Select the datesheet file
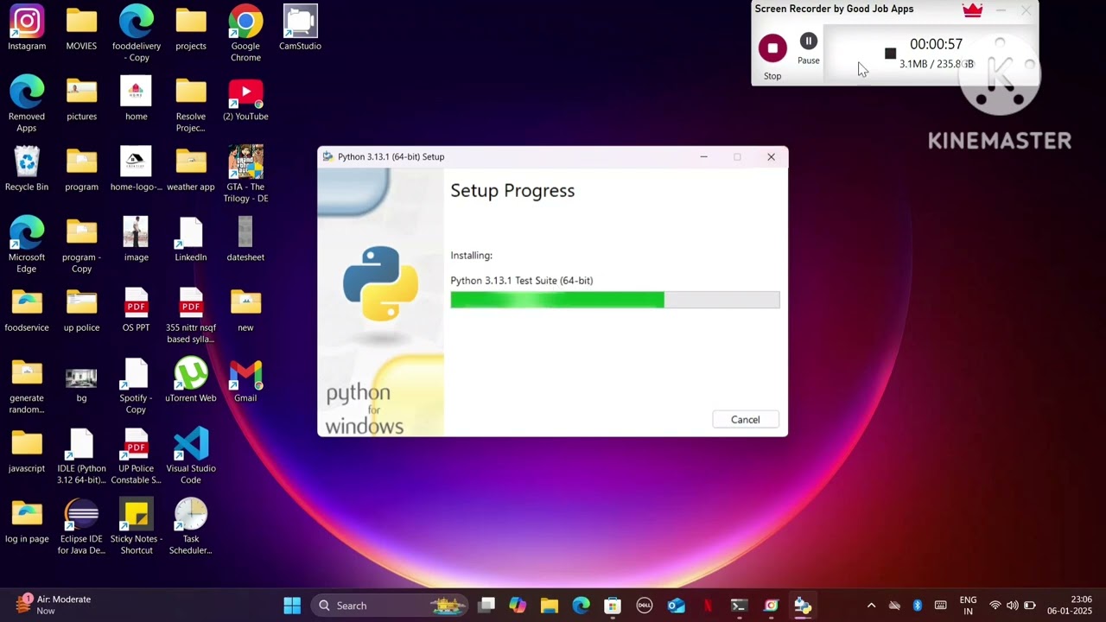 point(245,239)
